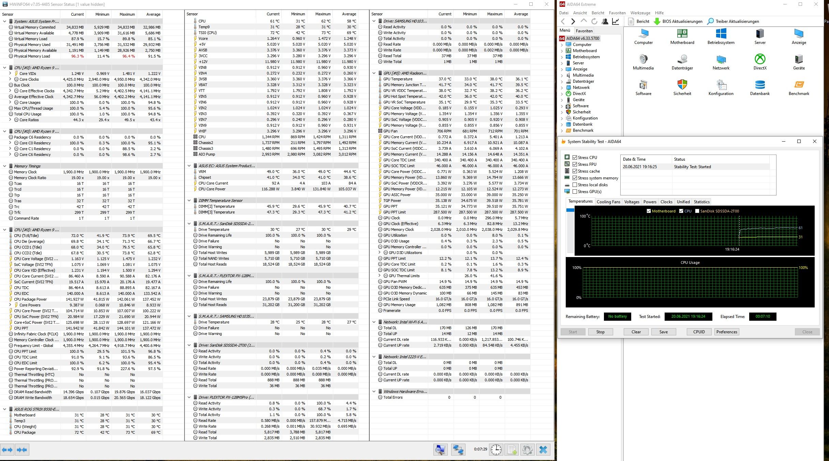
Task: Click HWiNFO clock reset icon
Action: coord(496,450)
